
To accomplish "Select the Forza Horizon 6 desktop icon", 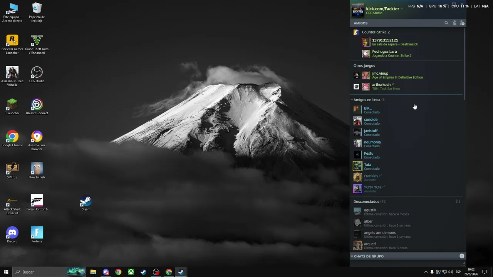I will click(x=37, y=203).
